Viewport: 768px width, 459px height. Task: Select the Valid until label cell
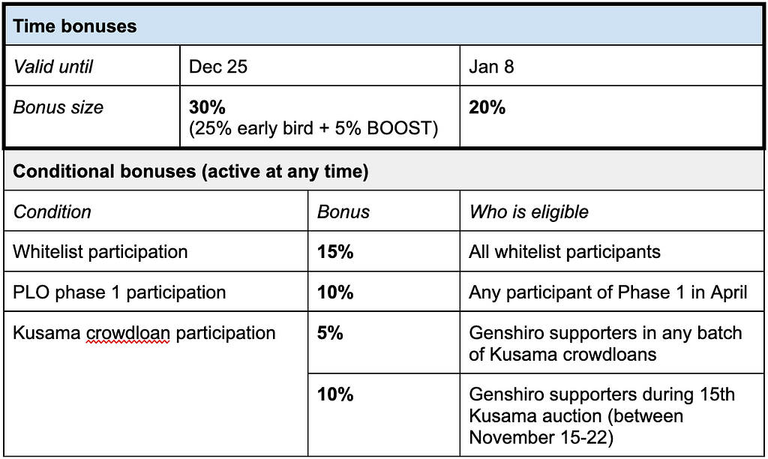tap(92, 66)
